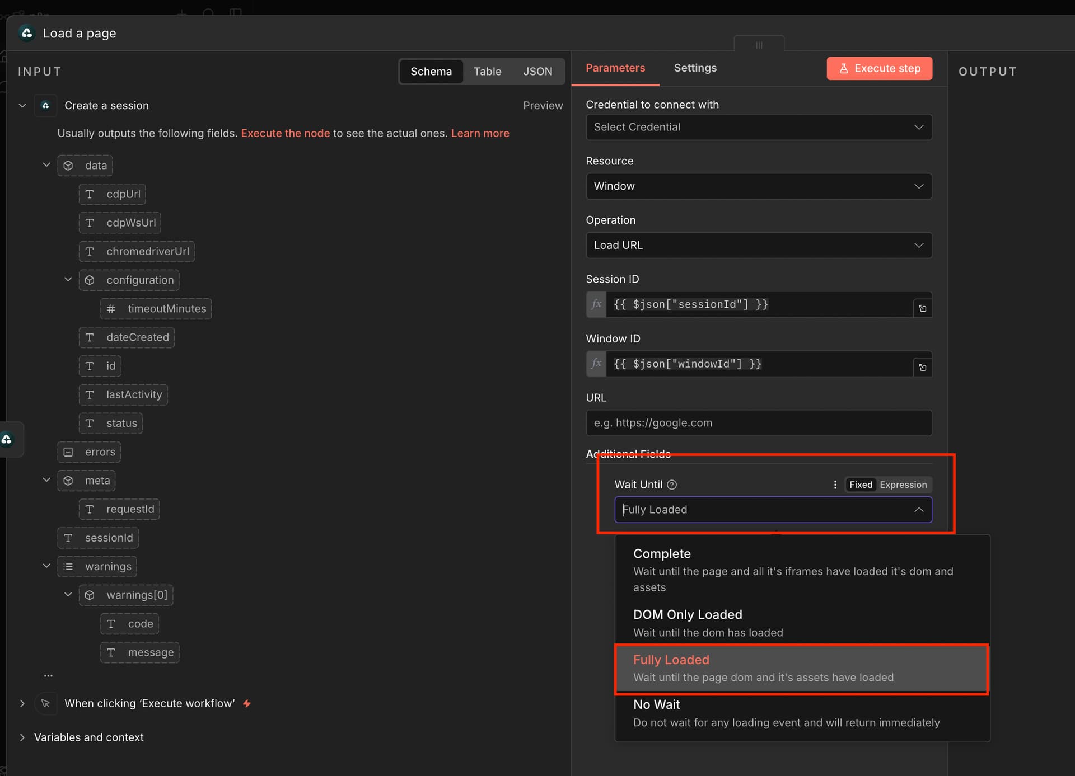Set Wait Until to Fixed mode

860,485
